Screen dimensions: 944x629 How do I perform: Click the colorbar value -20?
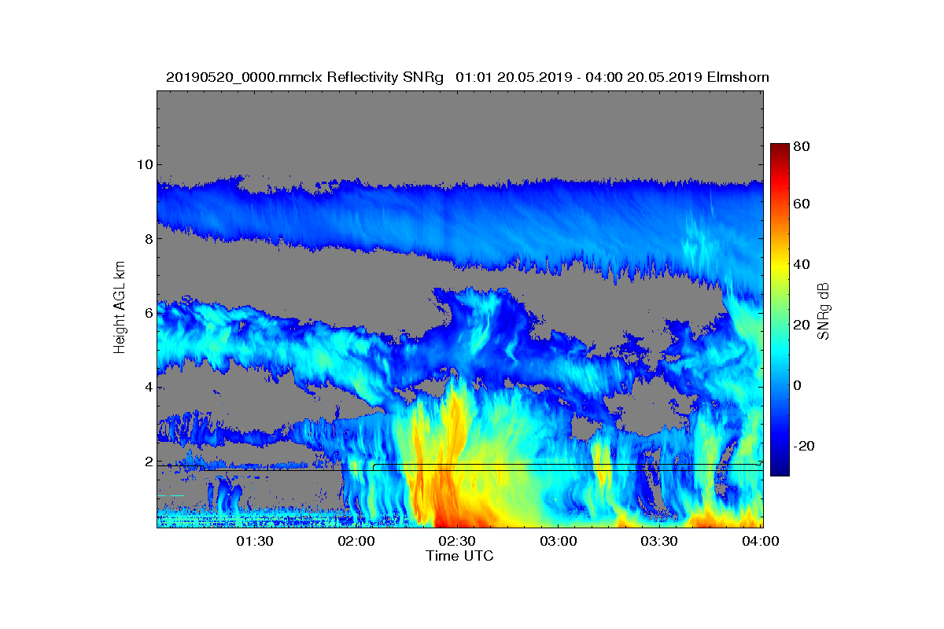point(805,446)
